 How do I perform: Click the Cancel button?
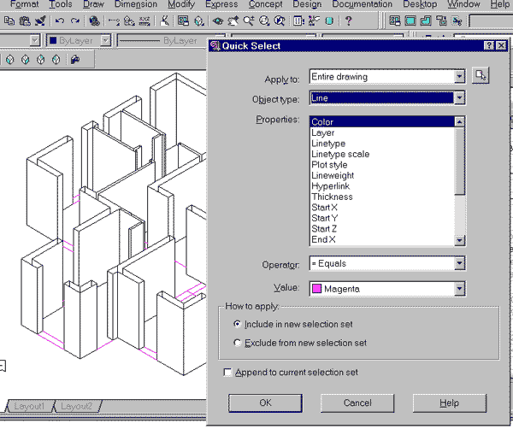357,403
